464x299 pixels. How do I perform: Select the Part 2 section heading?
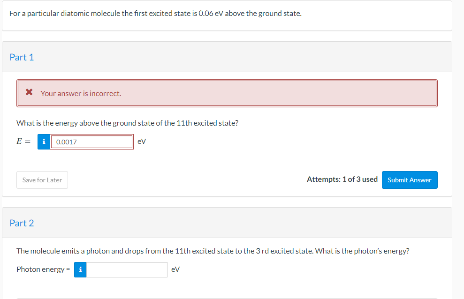pos(22,223)
